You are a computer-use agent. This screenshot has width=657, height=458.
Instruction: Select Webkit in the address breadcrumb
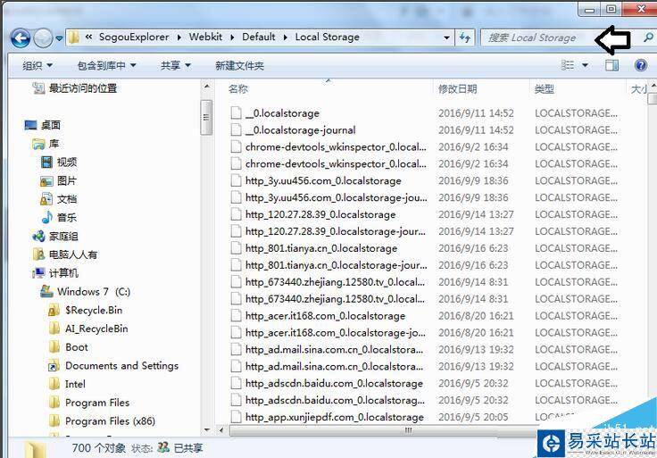coord(205,37)
